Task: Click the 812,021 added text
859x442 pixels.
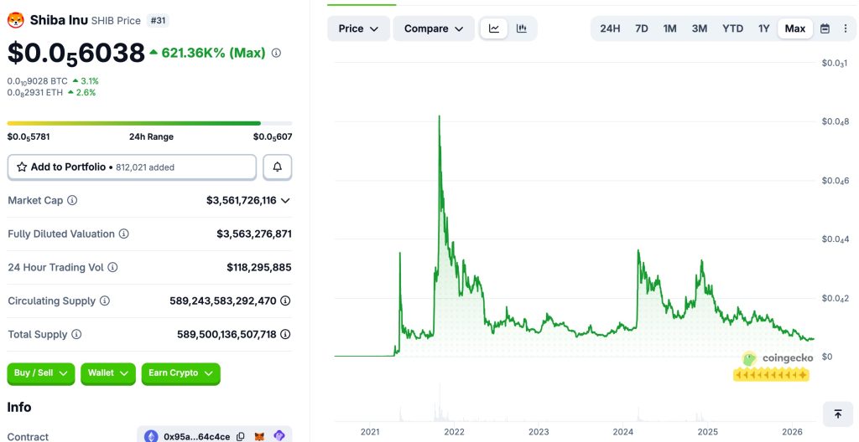Action: pos(145,167)
